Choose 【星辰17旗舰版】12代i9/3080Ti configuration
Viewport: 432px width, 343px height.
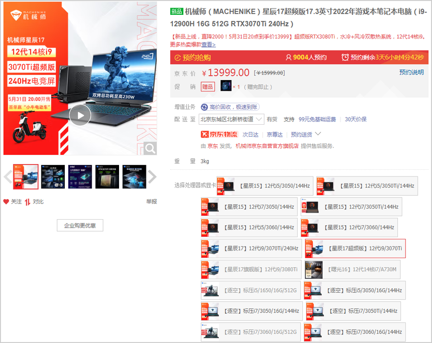(251, 270)
